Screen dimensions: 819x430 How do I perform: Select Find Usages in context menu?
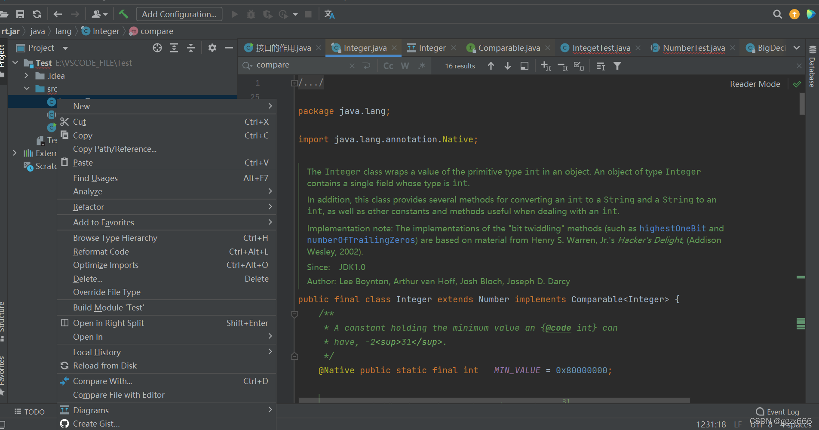[x=166, y=178]
